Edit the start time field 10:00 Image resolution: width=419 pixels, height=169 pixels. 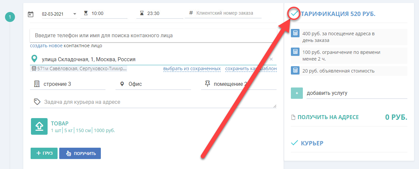(x=109, y=14)
